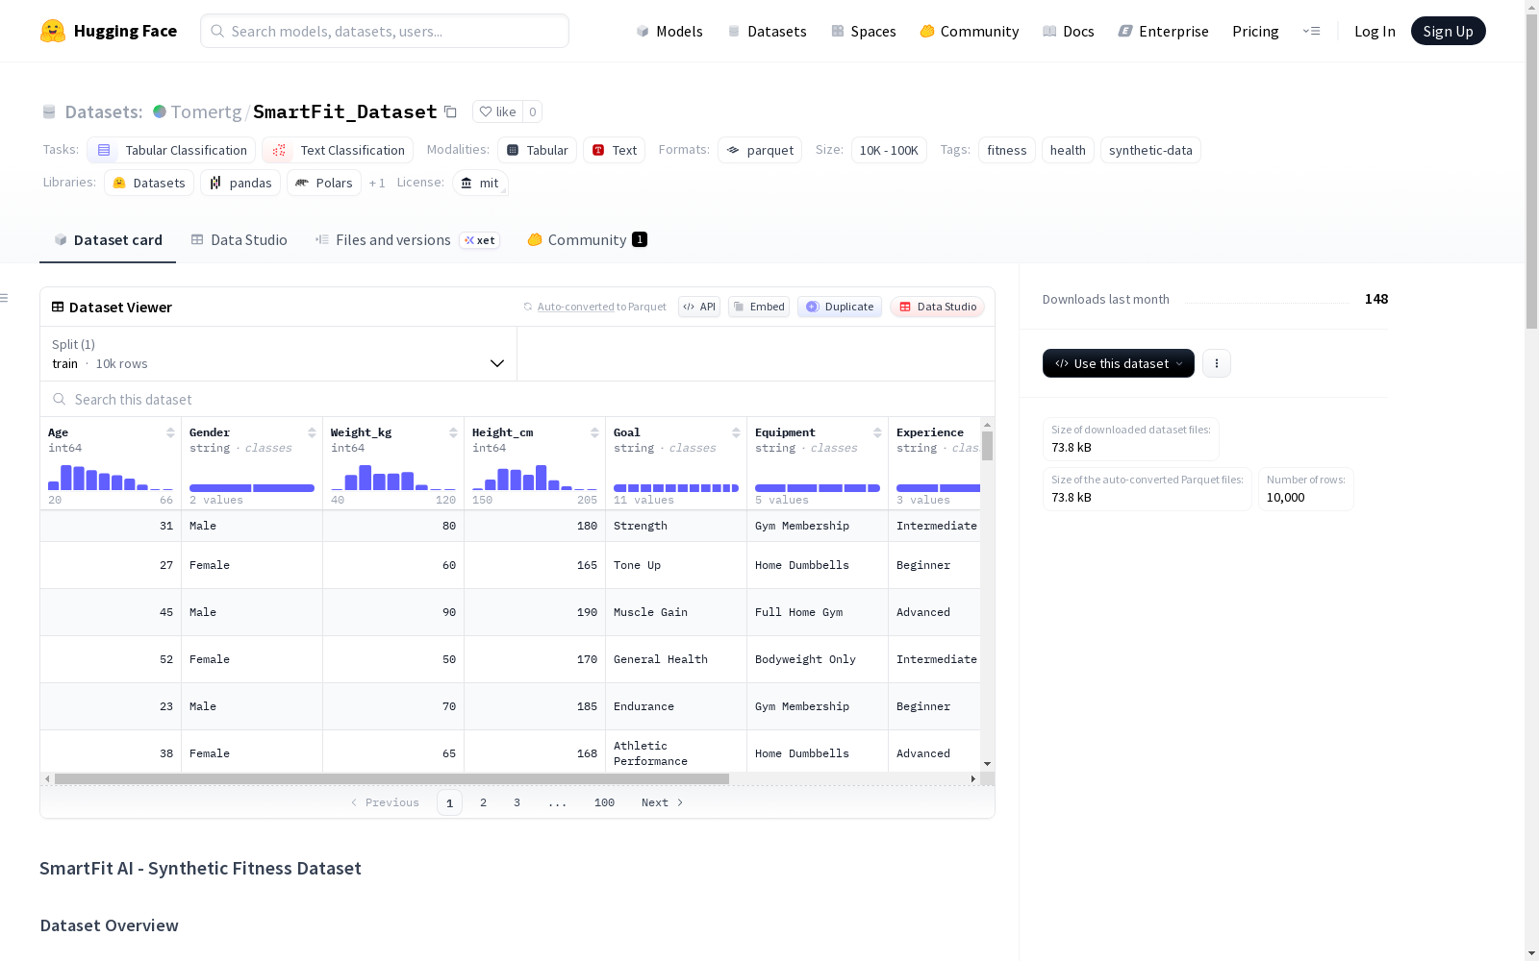Click the Tomertg author avatar icon
1539x961 pixels.
[x=160, y=111]
